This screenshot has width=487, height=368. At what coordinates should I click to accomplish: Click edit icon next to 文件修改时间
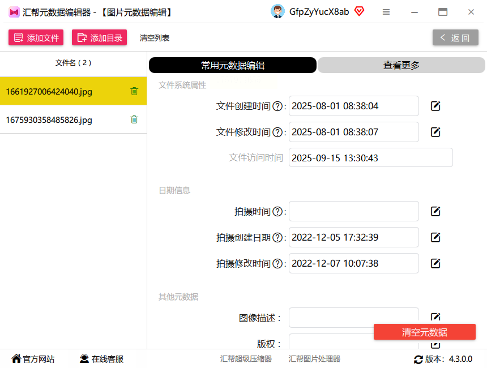click(435, 132)
